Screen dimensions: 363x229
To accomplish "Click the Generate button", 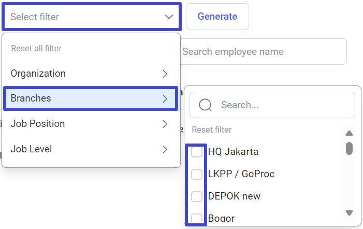I will (x=217, y=17).
